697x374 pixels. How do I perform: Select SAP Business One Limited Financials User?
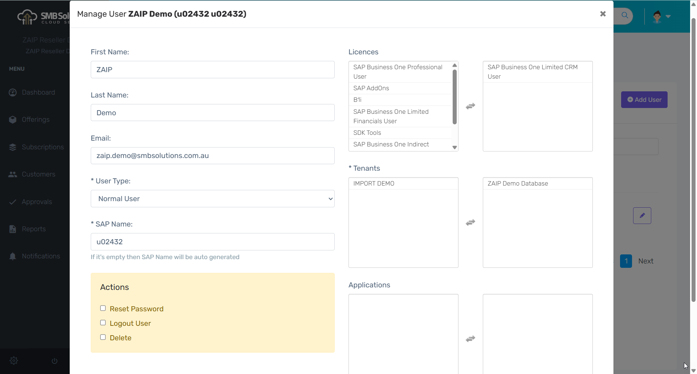click(400, 116)
